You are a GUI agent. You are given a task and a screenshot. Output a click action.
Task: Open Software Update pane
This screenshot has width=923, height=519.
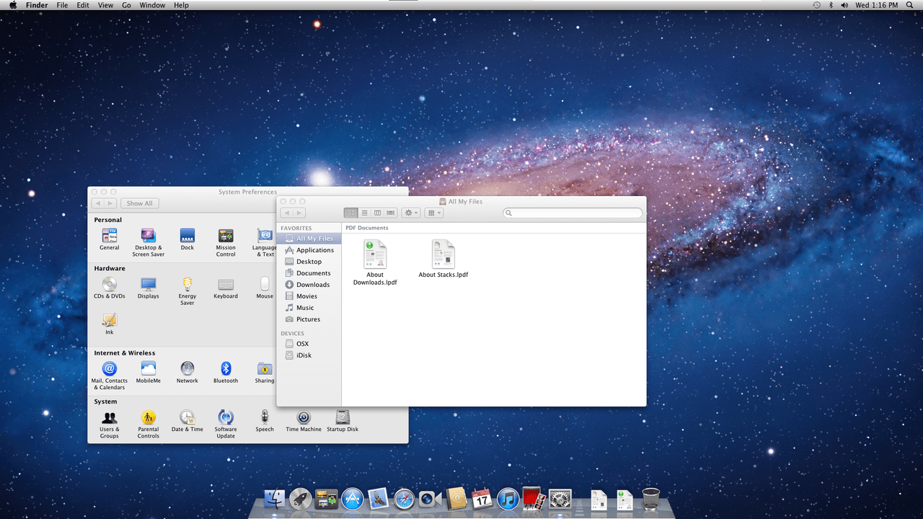pyautogui.click(x=226, y=424)
